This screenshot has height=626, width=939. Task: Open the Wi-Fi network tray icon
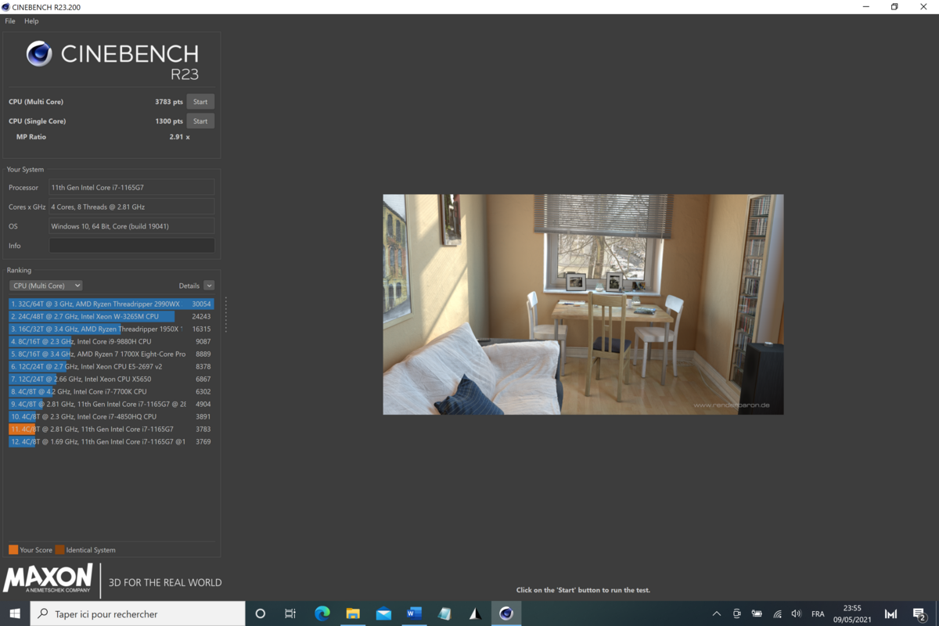pos(777,614)
